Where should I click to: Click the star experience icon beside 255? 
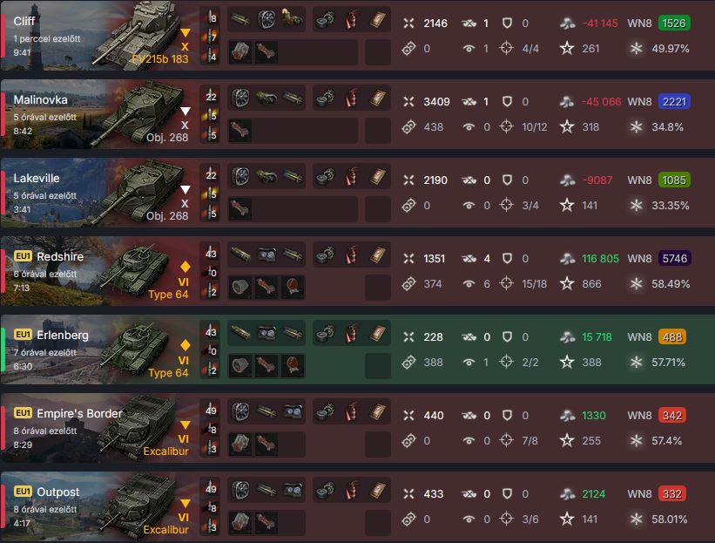[x=567, y=440]
